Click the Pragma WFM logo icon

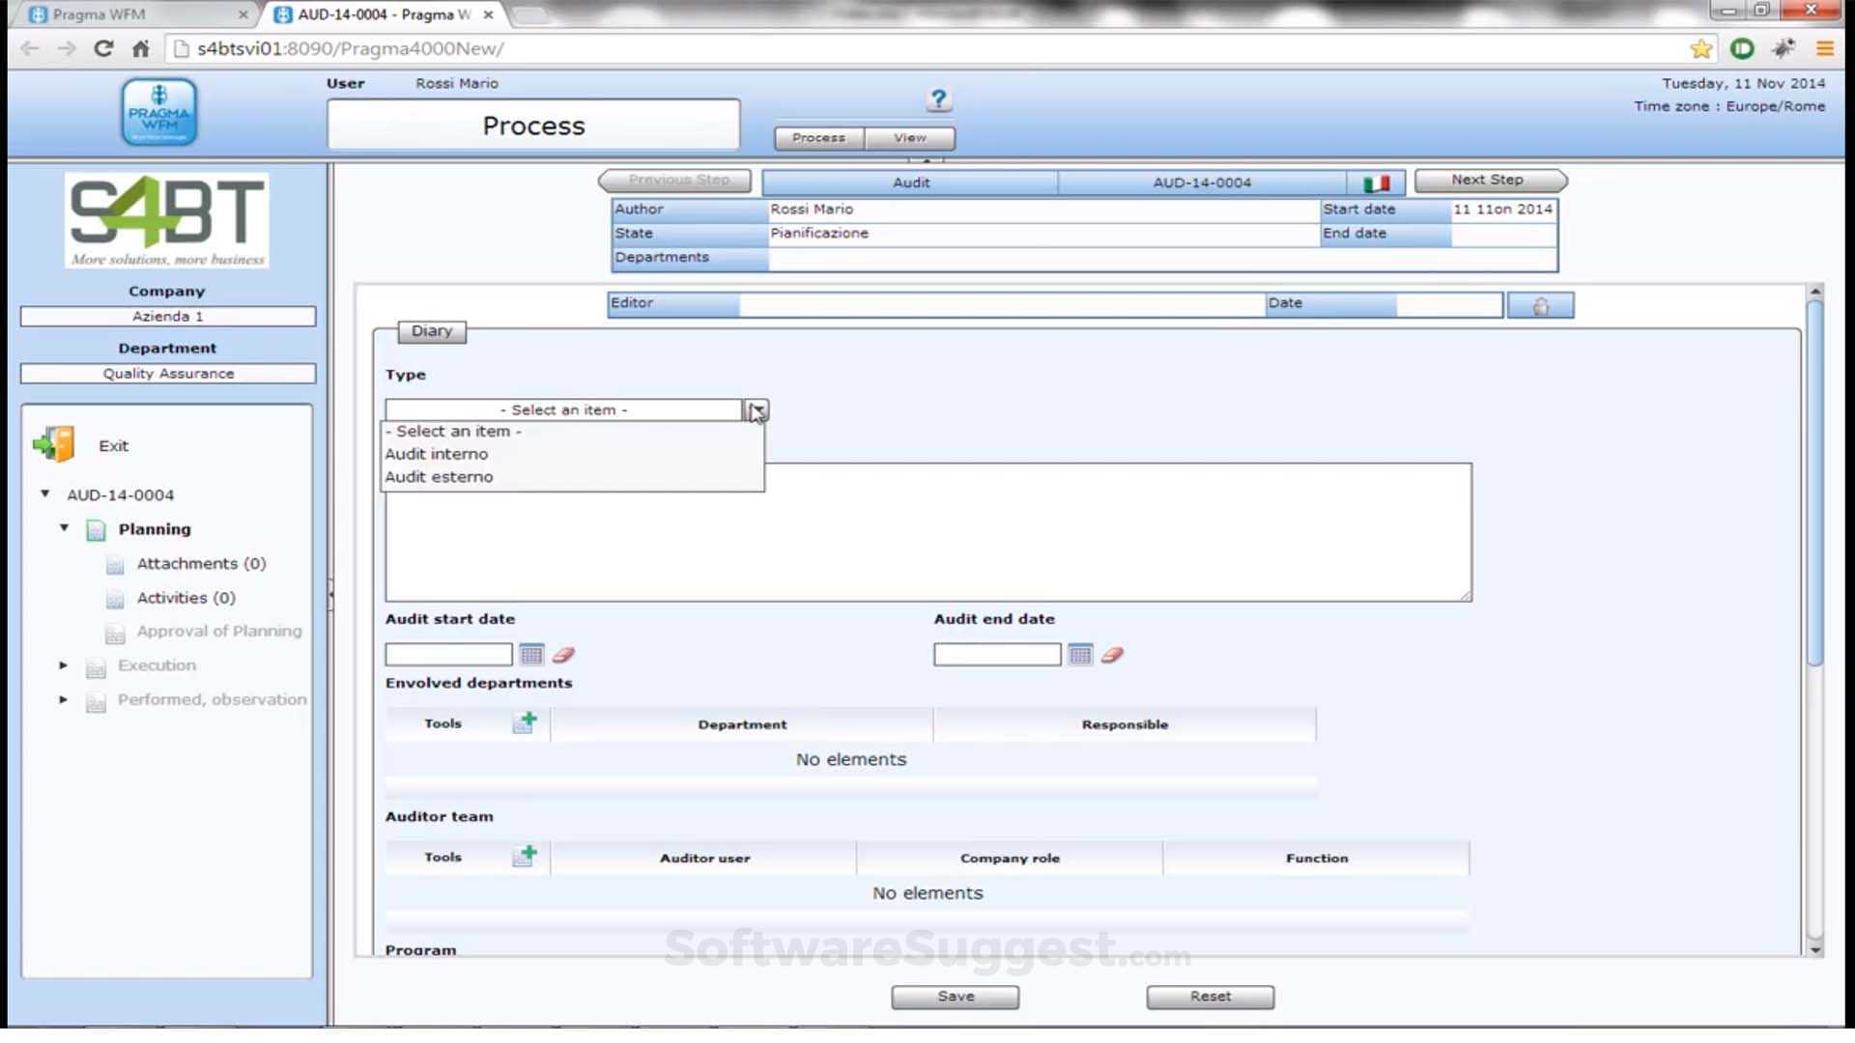(159, 113)
